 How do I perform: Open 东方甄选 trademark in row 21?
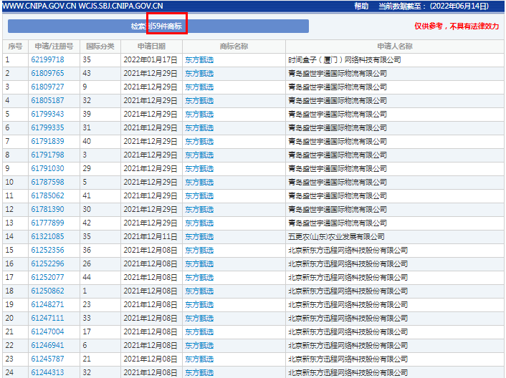[x=199, y=331]
